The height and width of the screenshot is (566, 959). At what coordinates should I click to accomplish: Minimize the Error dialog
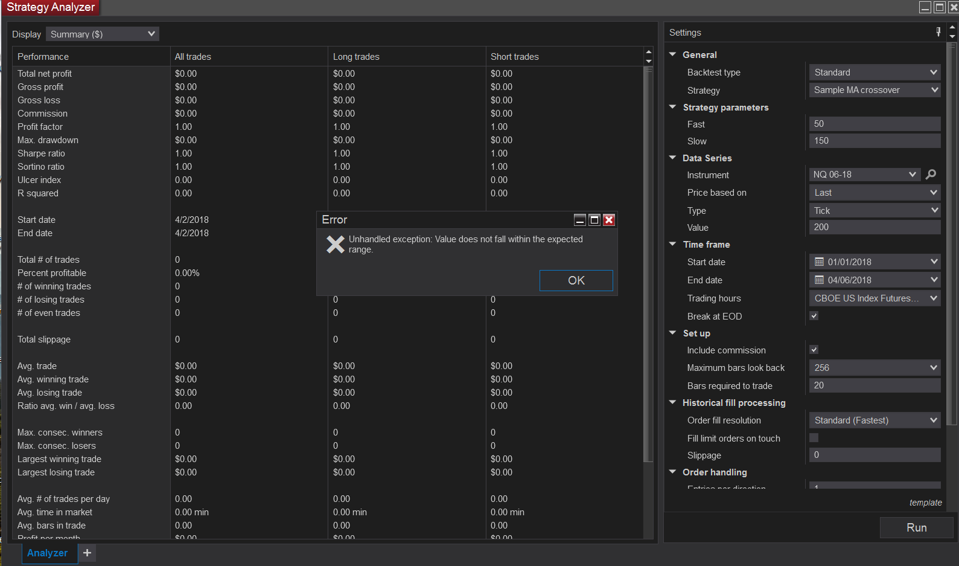tap(579, 220)
